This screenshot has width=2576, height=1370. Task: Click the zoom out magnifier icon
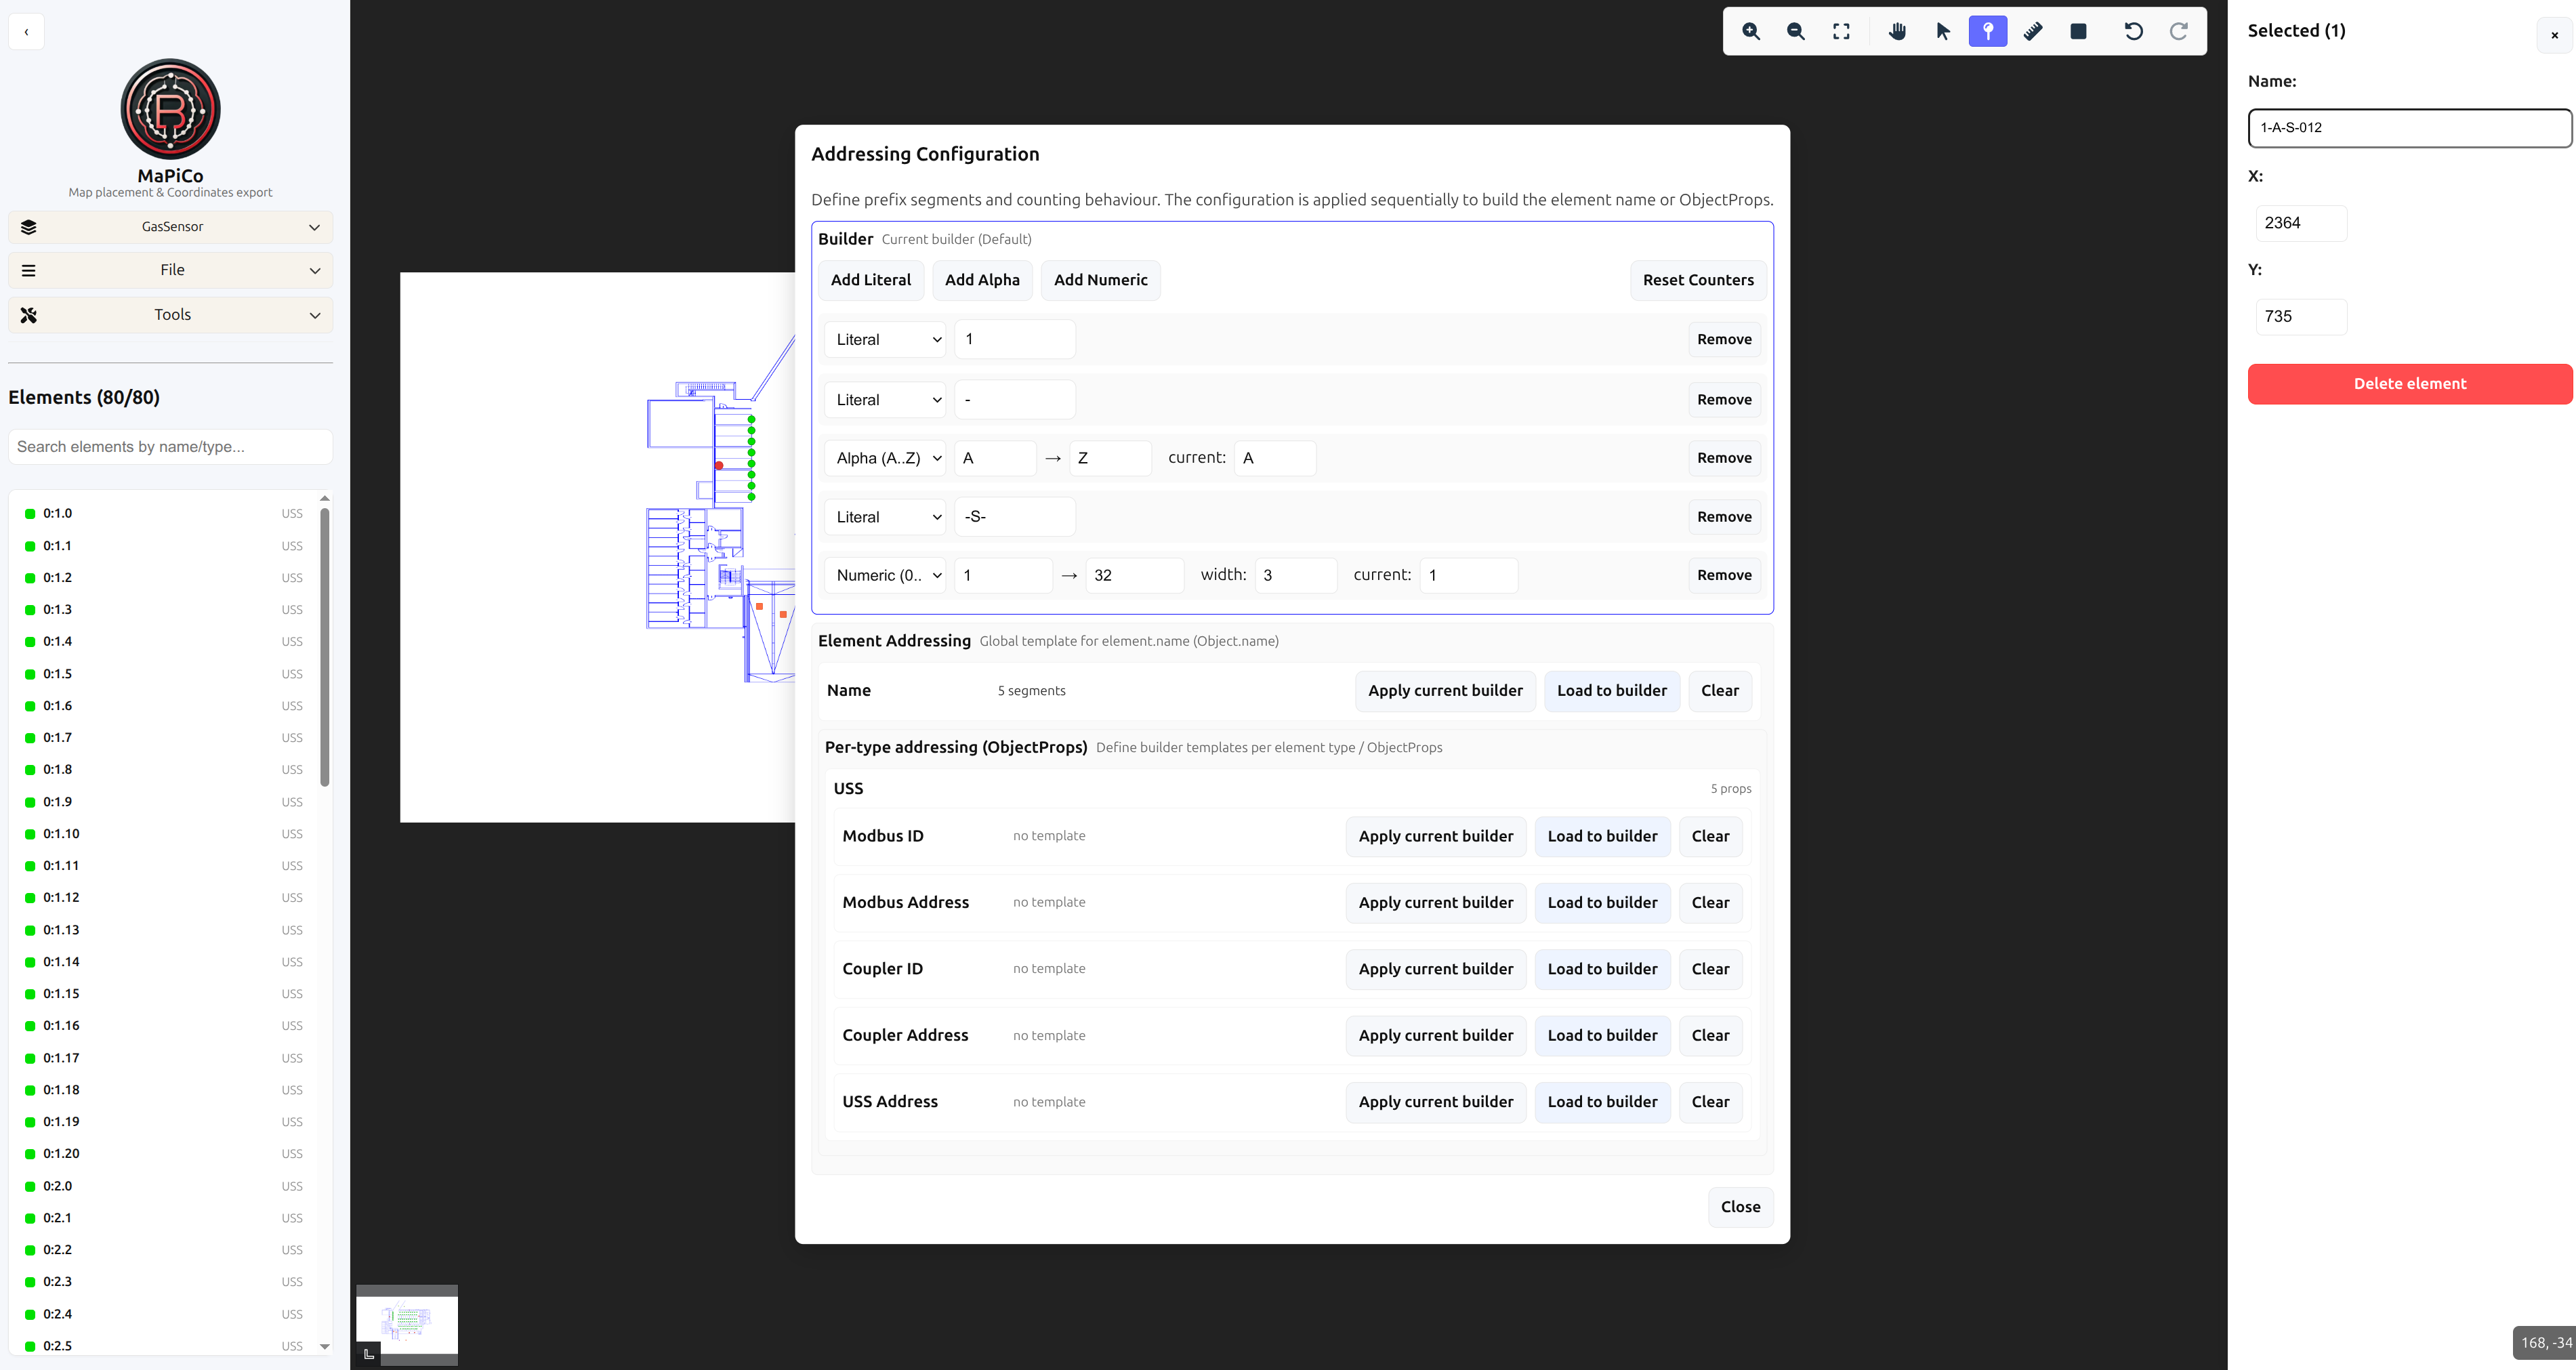[x=1795, y=31]
